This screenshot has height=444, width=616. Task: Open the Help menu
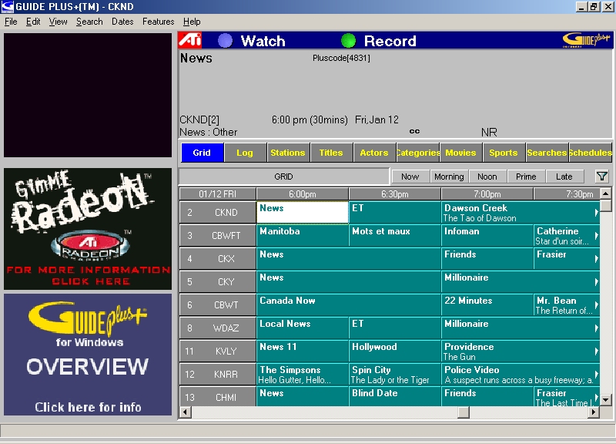pos(192,22)
